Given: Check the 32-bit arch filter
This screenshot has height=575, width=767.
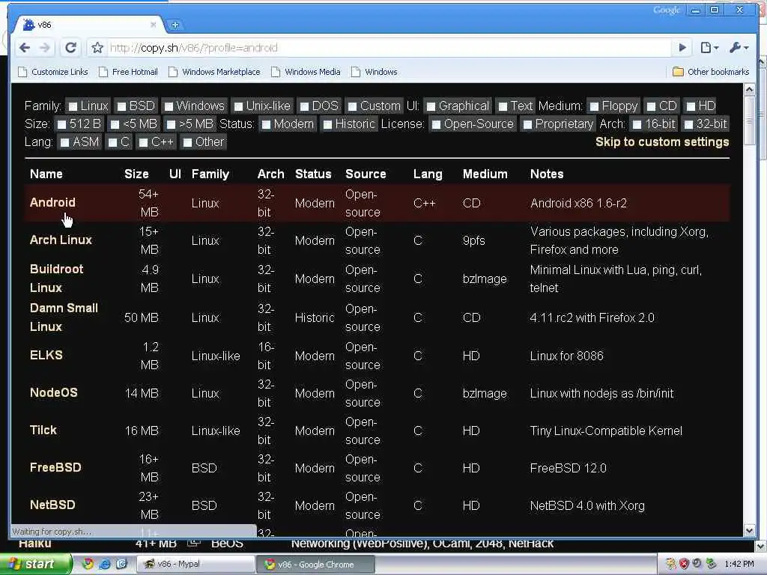Looking at the screenshot, I should (689, 125).
